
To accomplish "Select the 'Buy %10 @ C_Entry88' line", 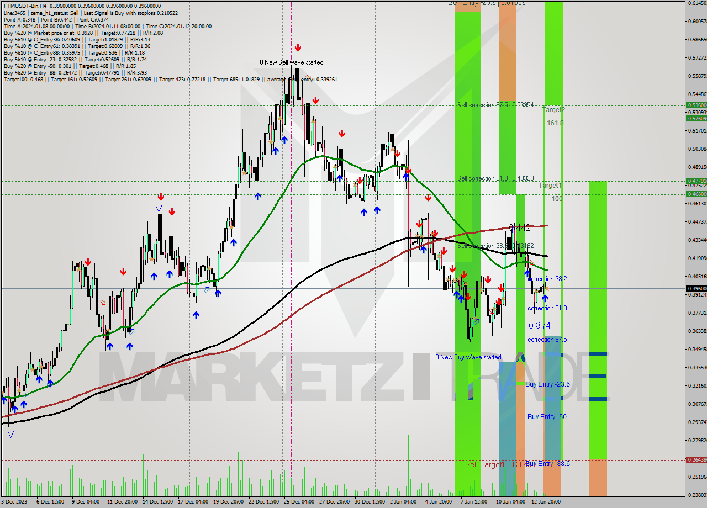I will tap(73, 52).
